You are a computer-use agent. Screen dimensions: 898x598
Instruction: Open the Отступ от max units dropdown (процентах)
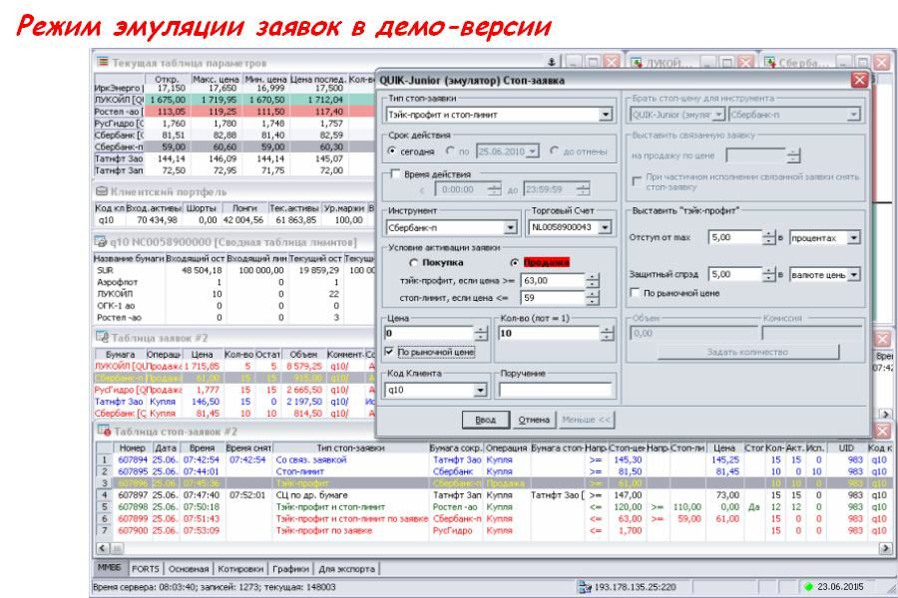(853, 238)
